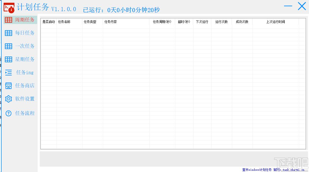
Task: Click the 是否启动 column header
Action: point(49,22)
